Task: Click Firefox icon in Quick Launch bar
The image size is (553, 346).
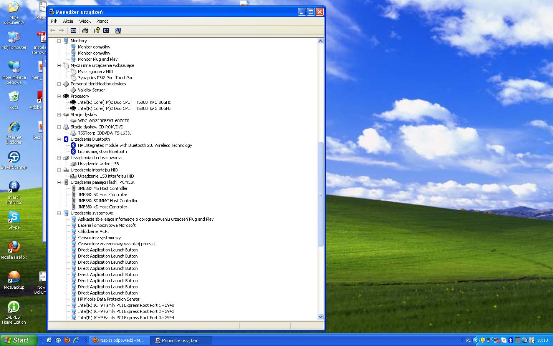Action: [67, 340]
